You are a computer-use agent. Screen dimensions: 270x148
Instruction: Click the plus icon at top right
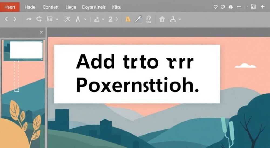click(263, 7)
